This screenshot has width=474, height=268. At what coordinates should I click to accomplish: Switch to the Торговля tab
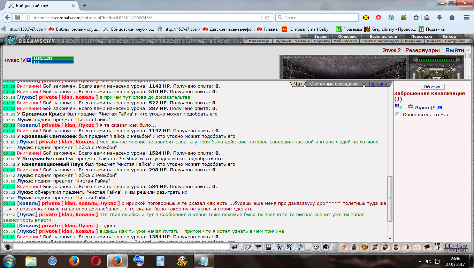[377, 84]
